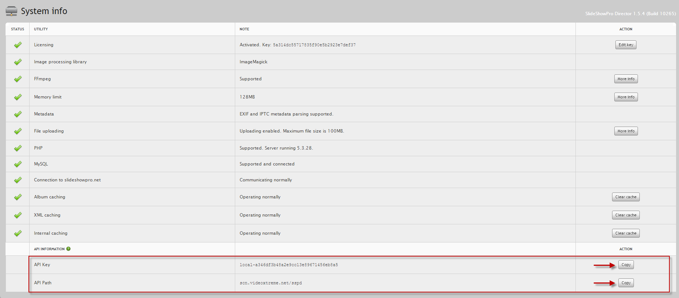Click the PHP status checkmark icon
Viewport: 679px width, 298px height.
pyautogui.click(x=18, y=148)
